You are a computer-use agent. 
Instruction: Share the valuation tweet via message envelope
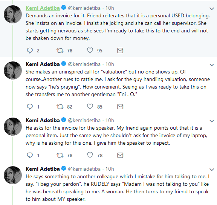(x=120, y=107)
